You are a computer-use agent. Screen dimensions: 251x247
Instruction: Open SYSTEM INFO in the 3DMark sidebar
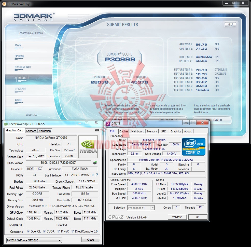[23, 67]
